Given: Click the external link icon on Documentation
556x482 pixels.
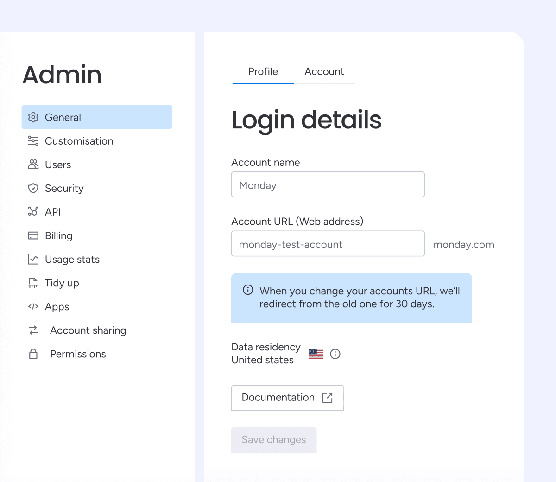Looking at the screenshot, I should [x=327, y=398].
